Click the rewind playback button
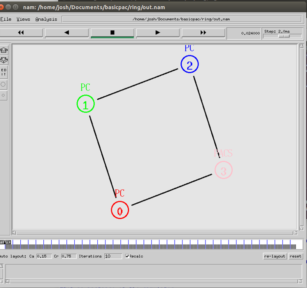 (x=21, y=33)
